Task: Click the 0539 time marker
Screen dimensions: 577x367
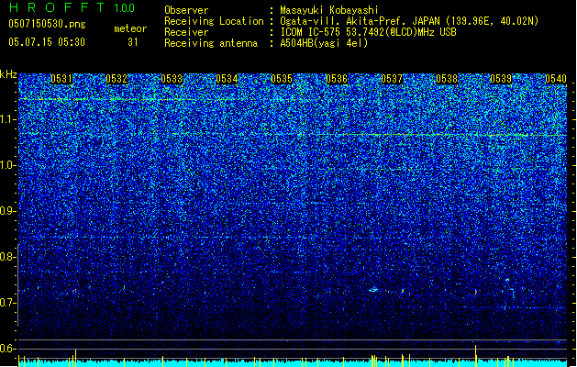Action: (501, 79)
